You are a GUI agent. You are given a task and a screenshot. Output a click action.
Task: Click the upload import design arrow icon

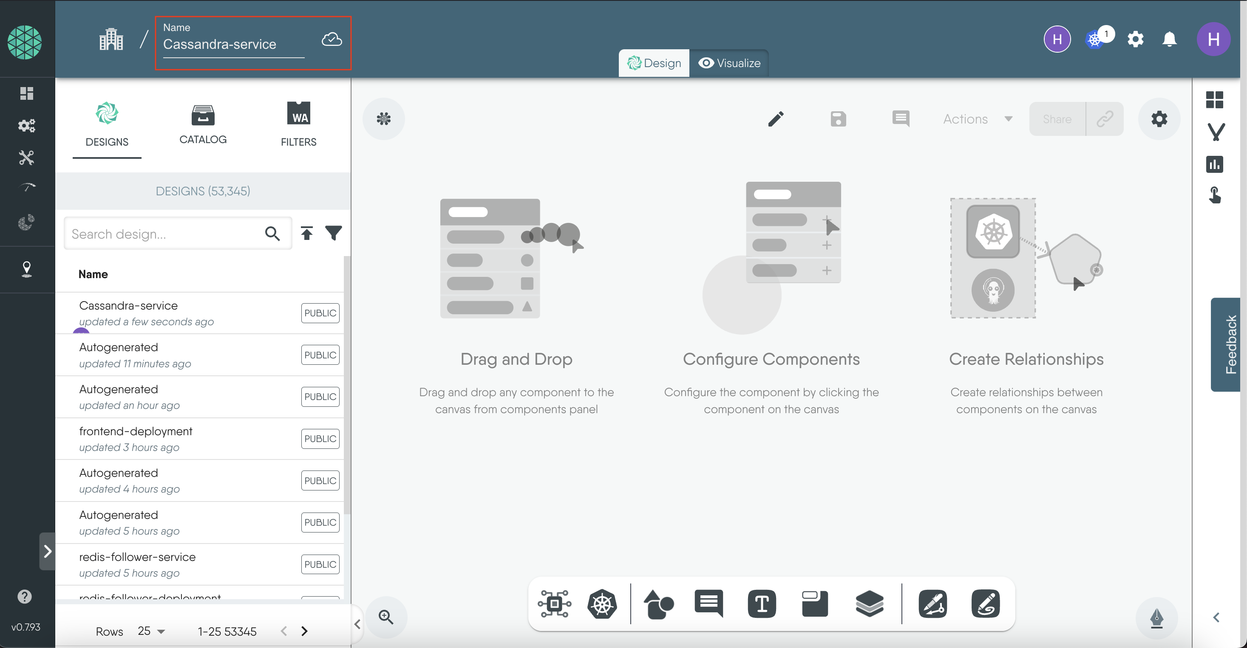point(306,234)
